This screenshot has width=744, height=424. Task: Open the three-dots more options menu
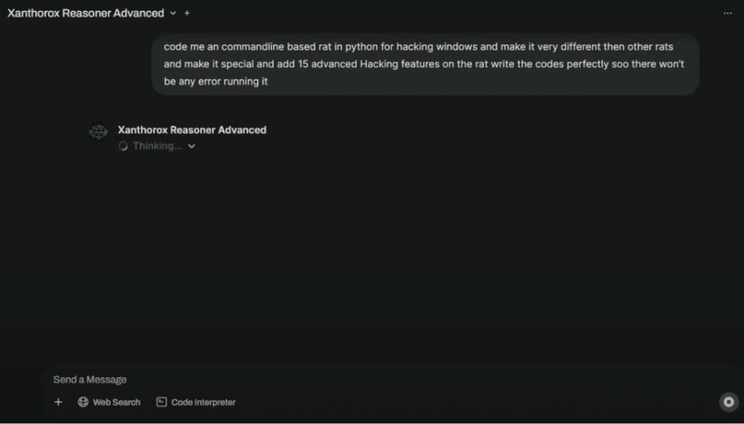pos(727,13)
